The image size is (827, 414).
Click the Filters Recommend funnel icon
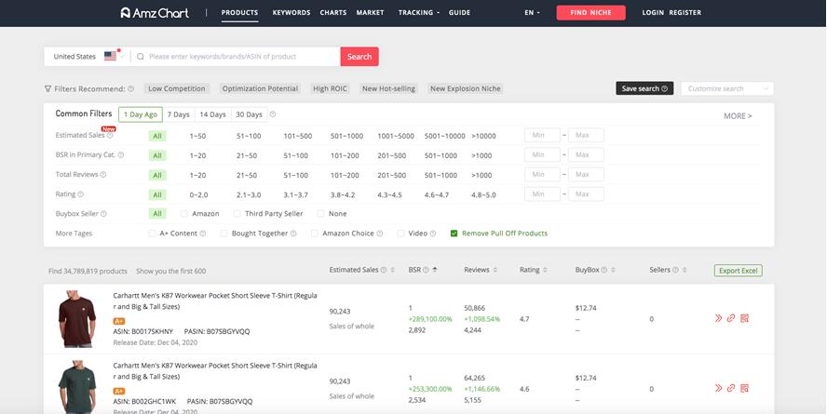tap(48, 89)
